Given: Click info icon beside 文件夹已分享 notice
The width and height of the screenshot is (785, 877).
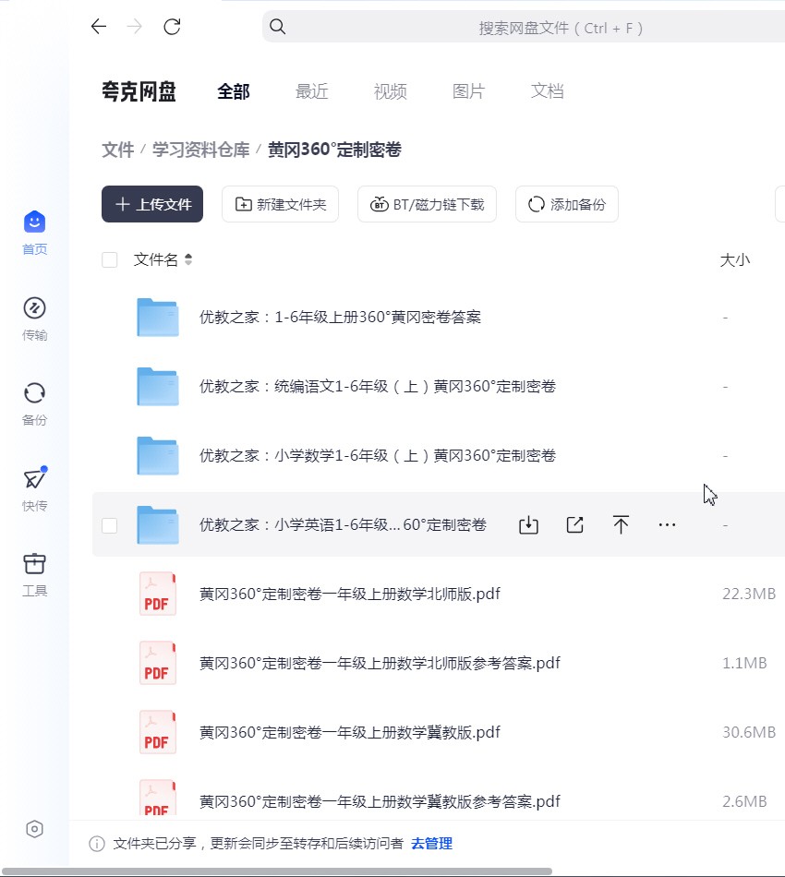Looking at the screenshot, I should pos(97,844).
